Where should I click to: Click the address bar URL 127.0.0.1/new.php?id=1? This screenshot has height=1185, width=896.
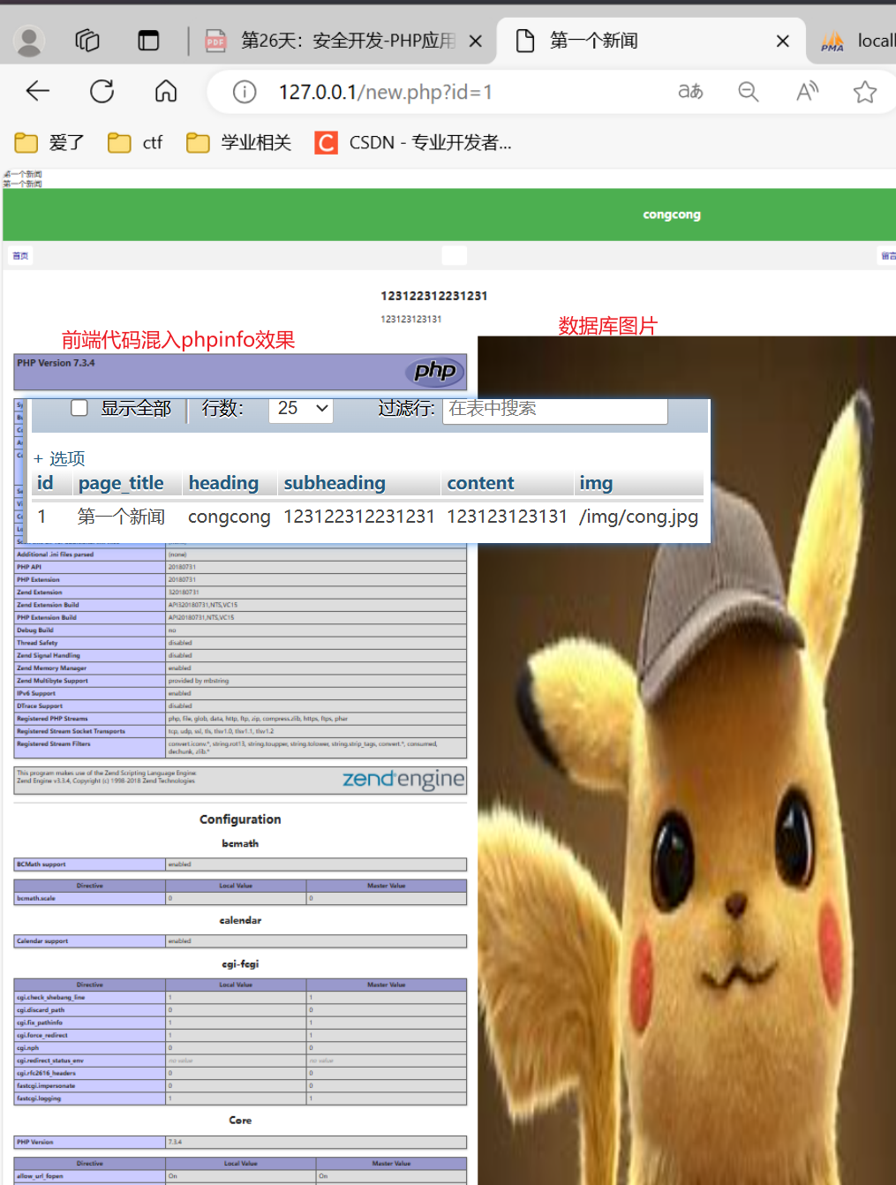click(x=386, y=92)
